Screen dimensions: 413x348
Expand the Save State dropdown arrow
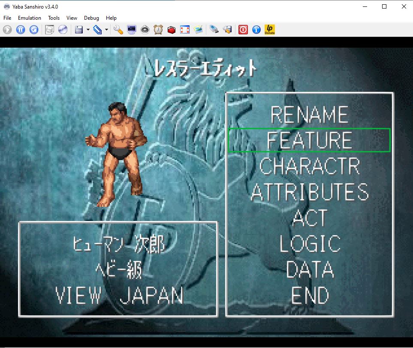tap(88, 30)
